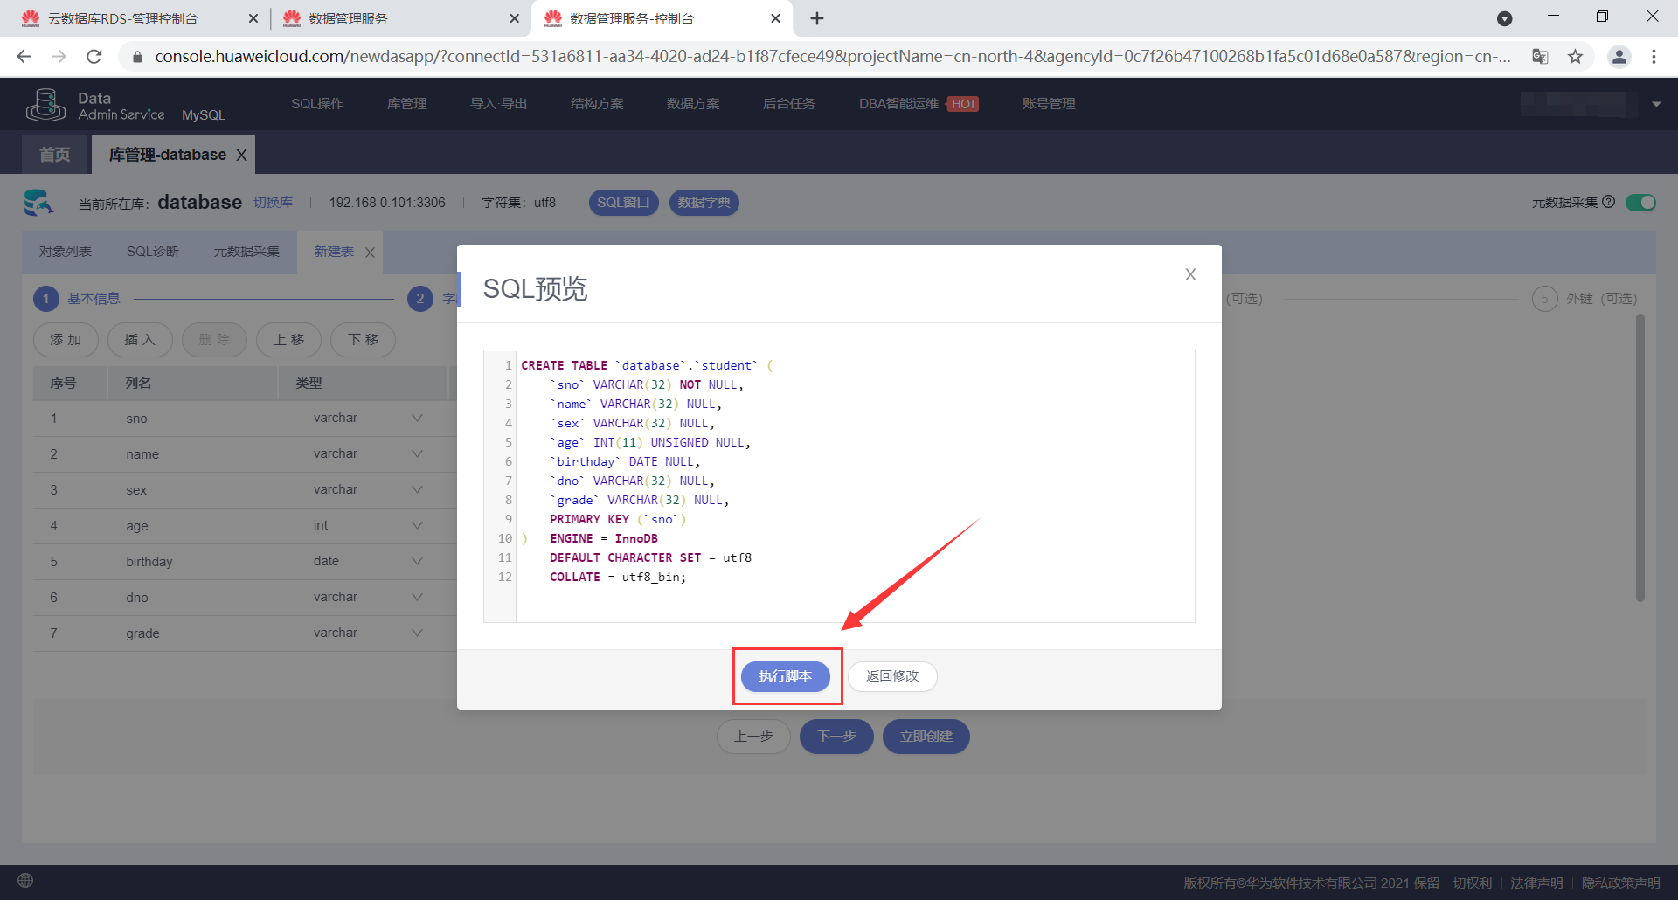Screen dimensions: 1678x900
Task: Click the 元数据采集 help question icon
Action: coord(1608,202)
